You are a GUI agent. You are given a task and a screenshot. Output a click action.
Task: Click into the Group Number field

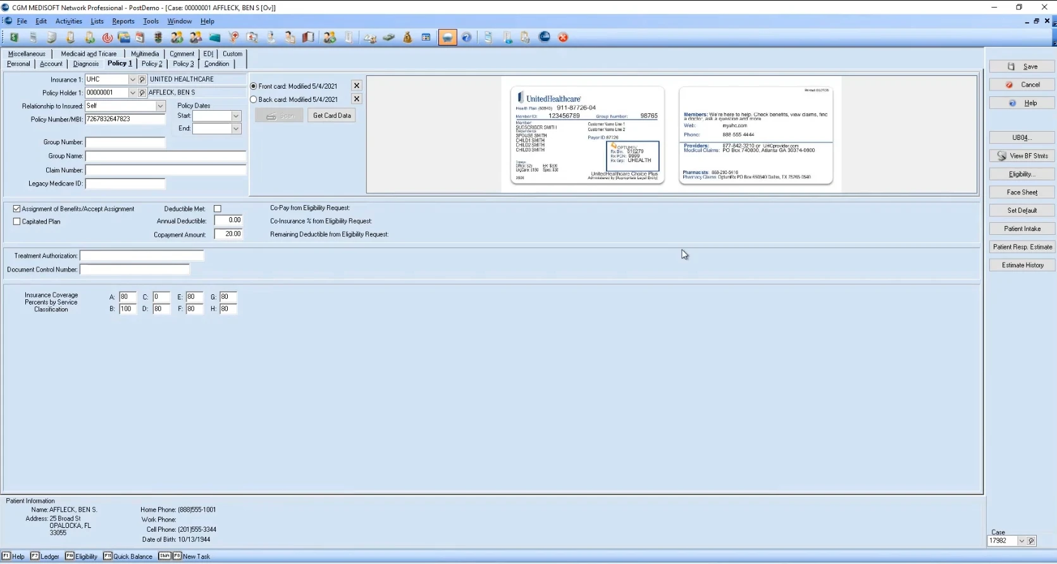tap(125, 142)
